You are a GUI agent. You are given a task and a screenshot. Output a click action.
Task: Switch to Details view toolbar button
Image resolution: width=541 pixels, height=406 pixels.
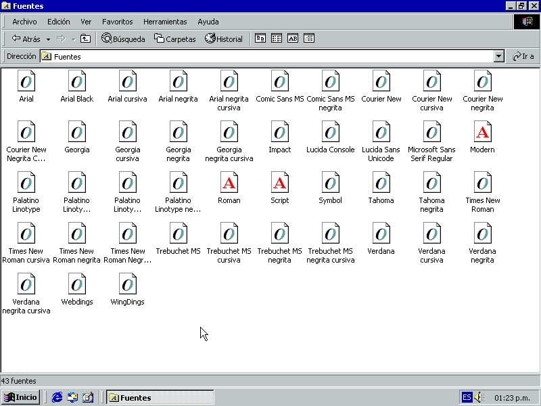pos(309,39)
